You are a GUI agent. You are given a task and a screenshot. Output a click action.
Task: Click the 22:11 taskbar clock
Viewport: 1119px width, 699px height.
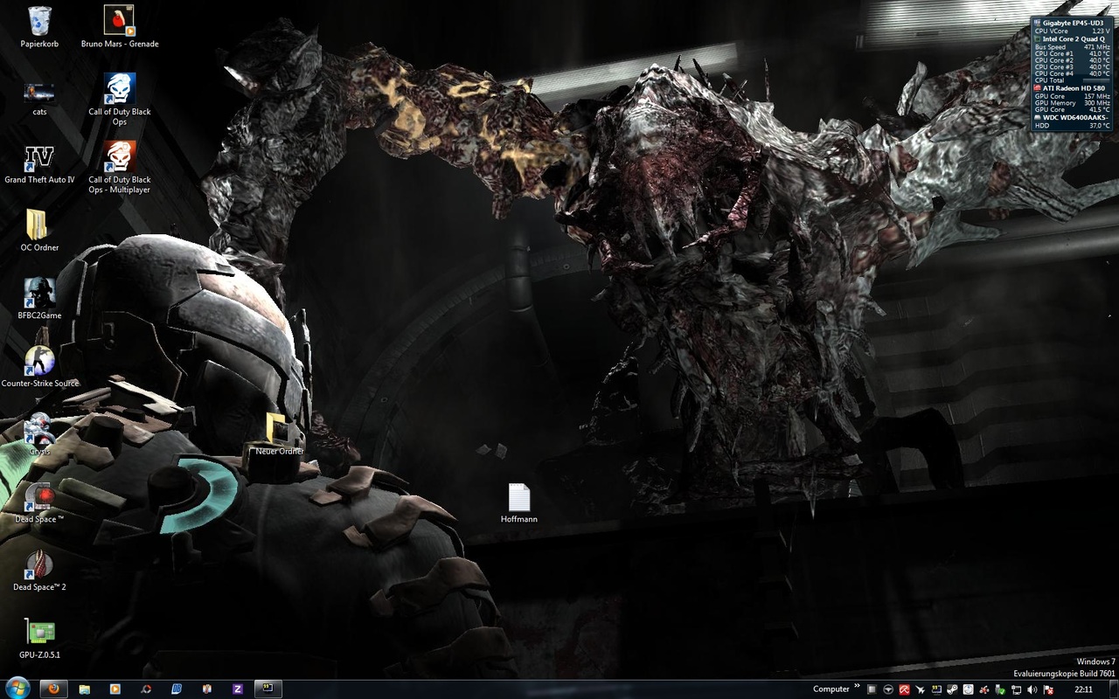tap(1083, 689)
